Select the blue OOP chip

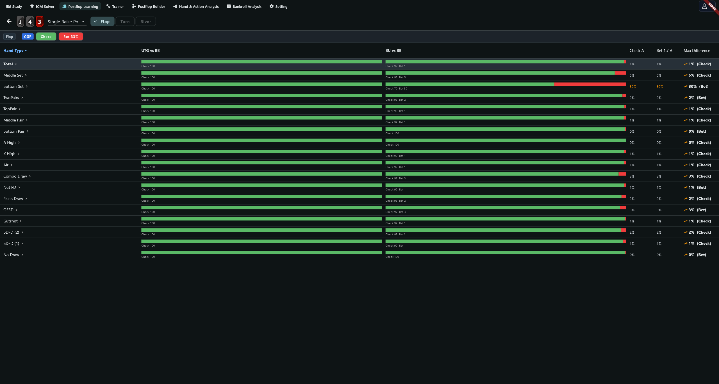(28, 36)
